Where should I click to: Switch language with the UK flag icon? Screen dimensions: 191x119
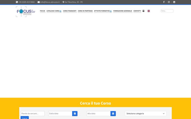point(149,11)
